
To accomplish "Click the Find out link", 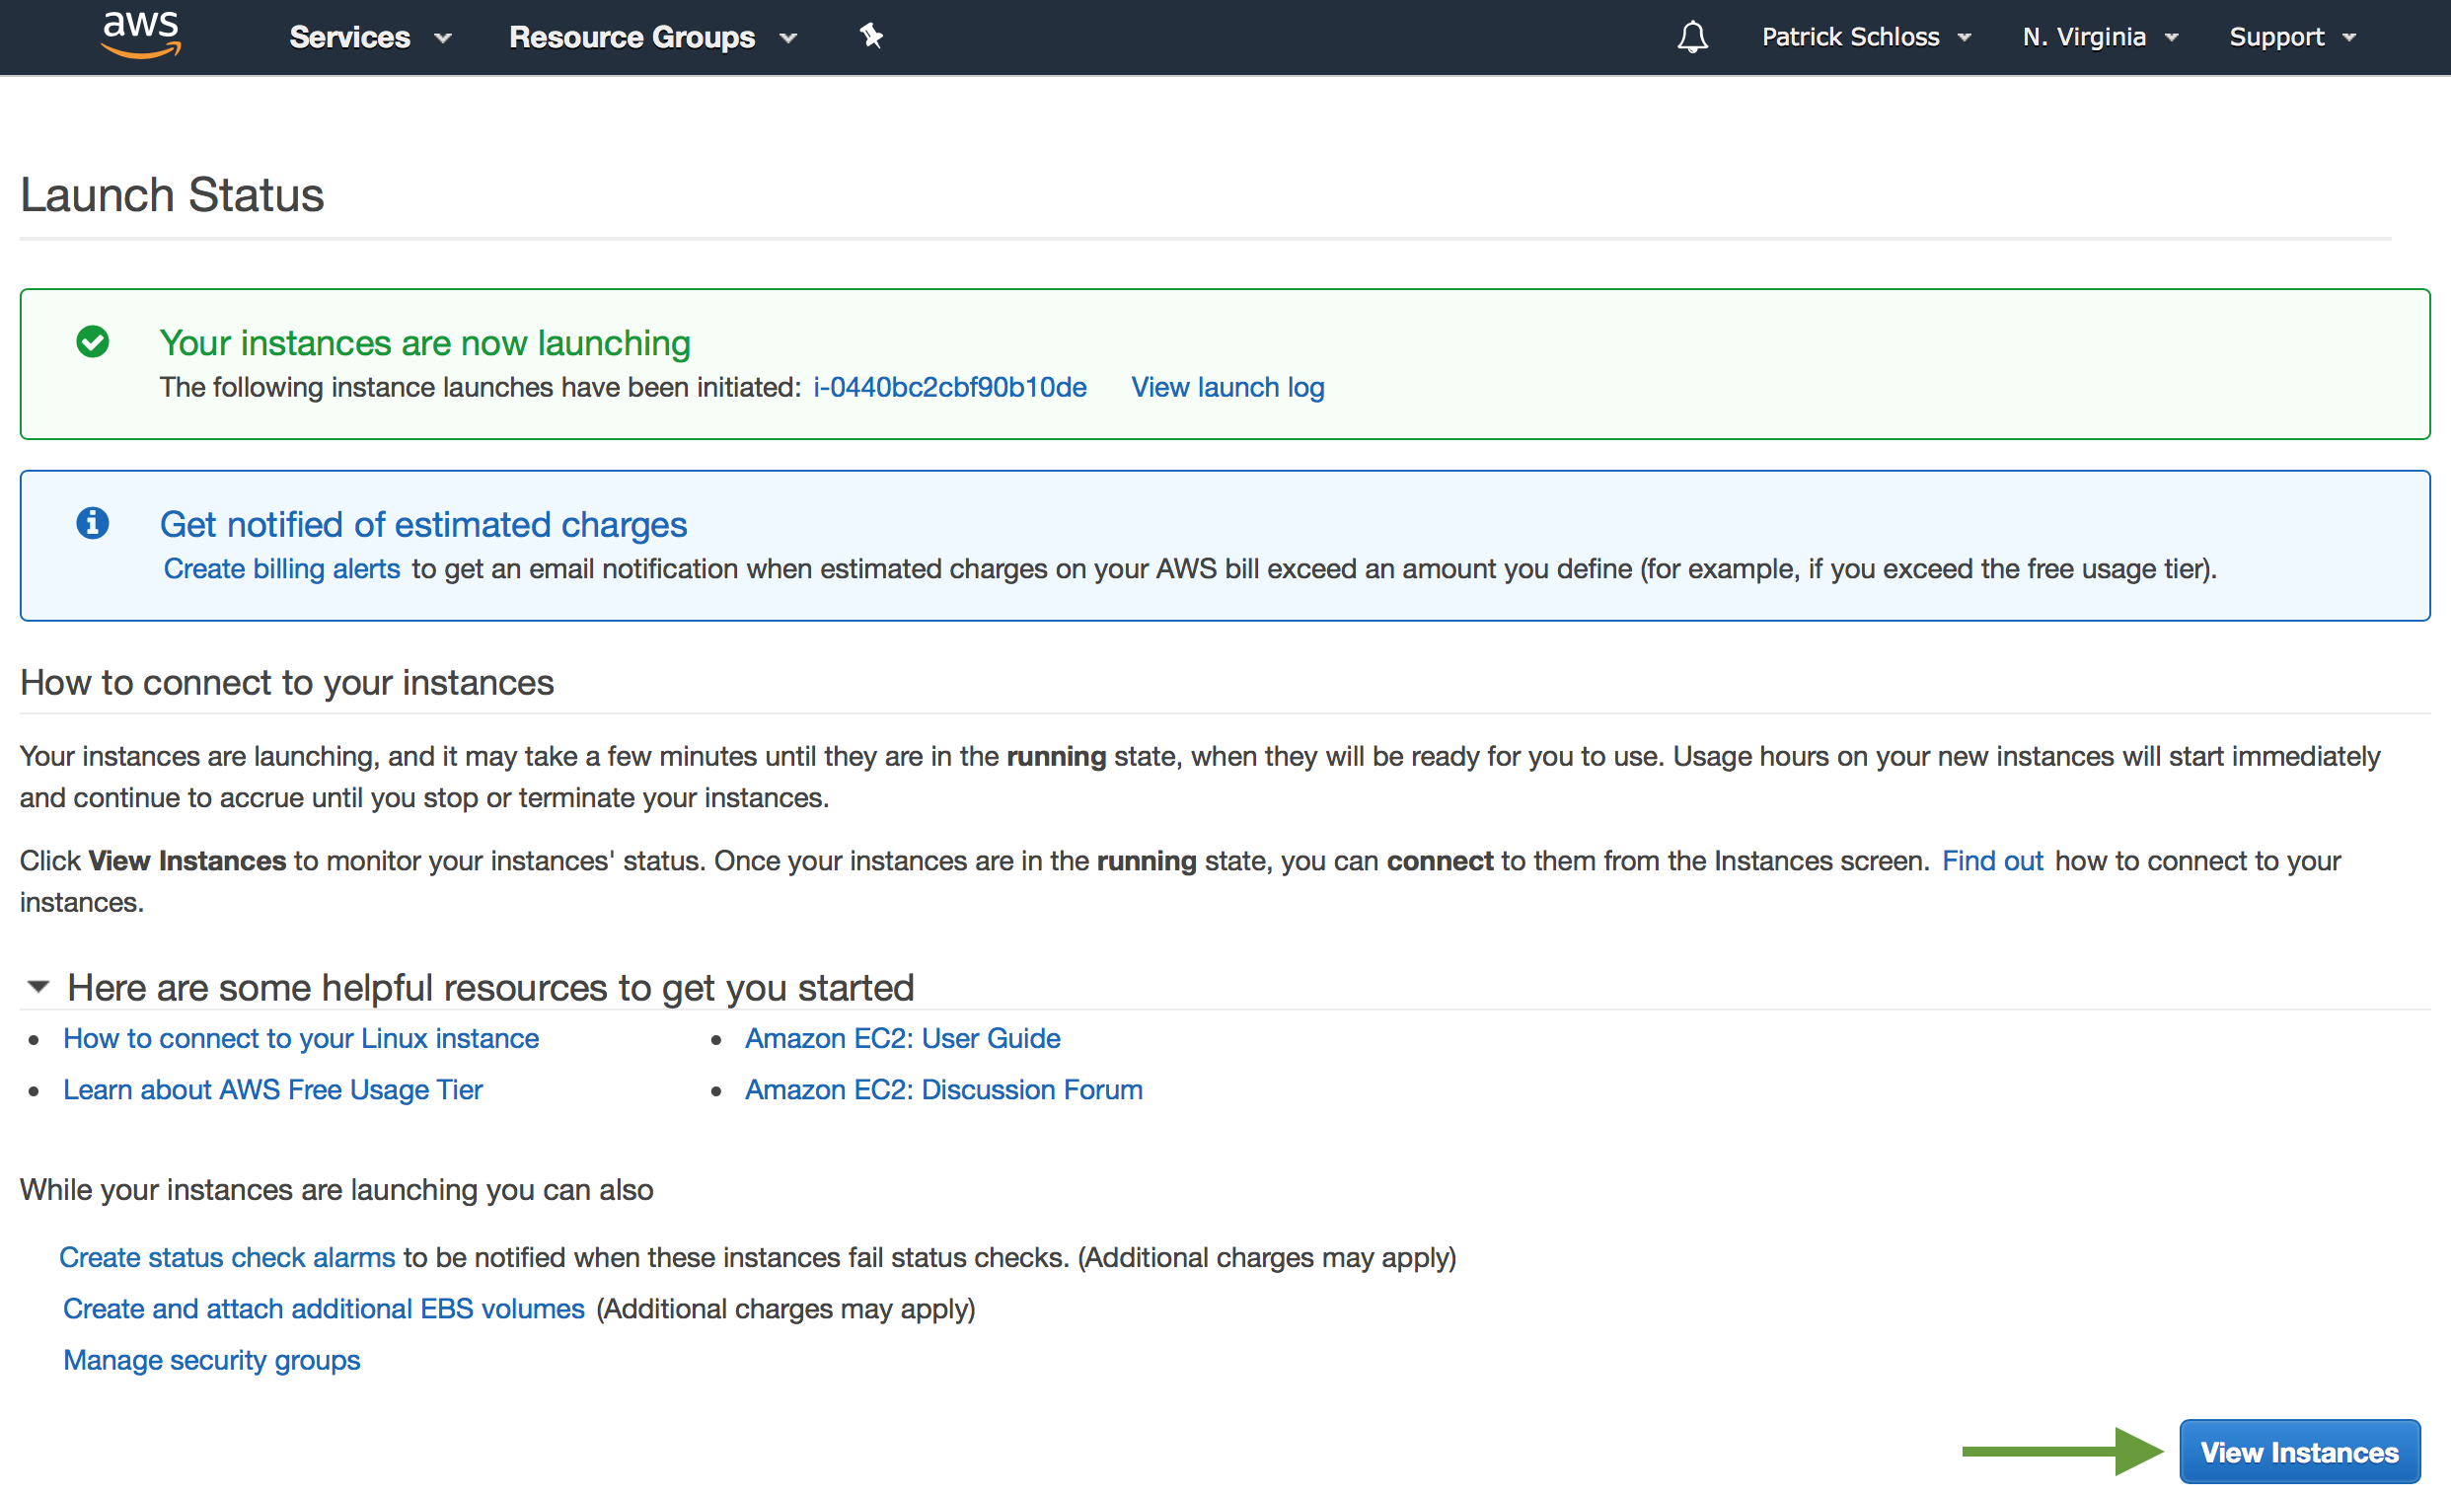I will [1991, 861].
